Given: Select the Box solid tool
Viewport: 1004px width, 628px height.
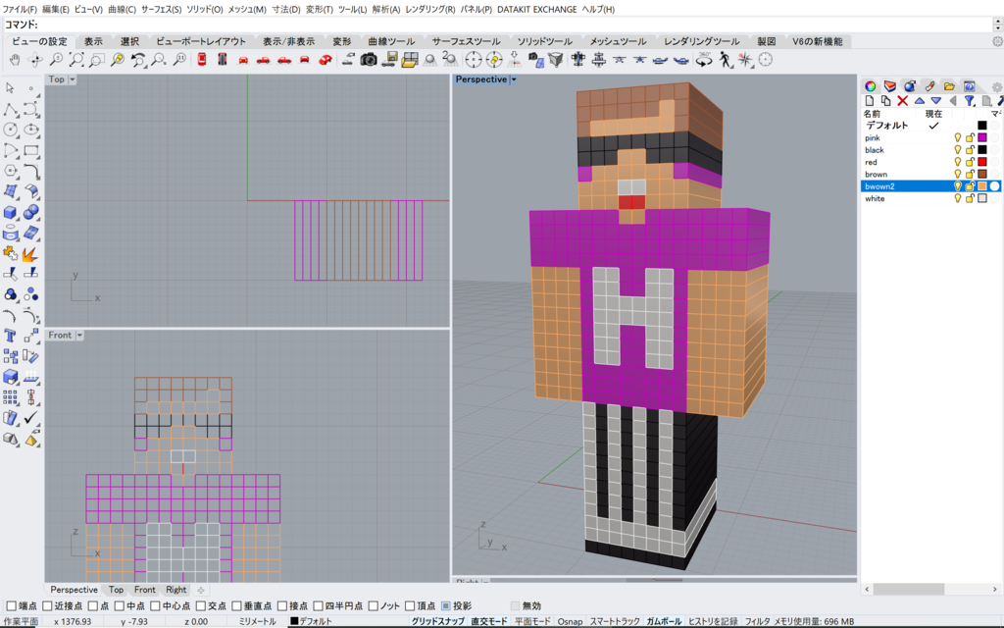Looking at the screenshot, I should [10, 212].
